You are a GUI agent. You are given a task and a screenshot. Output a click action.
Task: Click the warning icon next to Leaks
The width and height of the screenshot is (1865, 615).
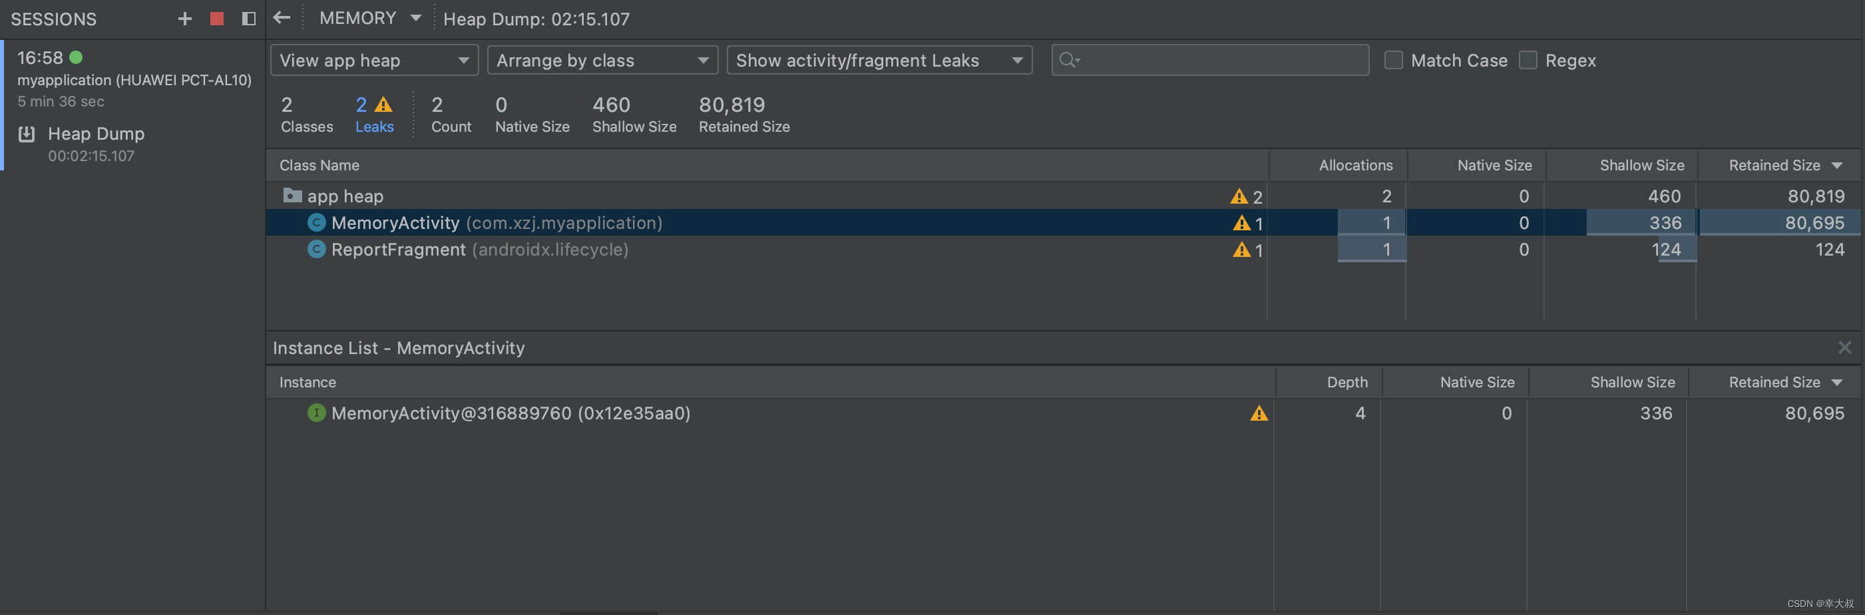(383, 105)
